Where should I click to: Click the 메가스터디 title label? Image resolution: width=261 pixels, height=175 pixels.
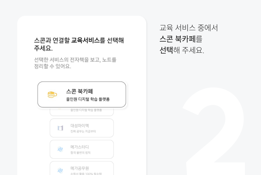(x=80, y=147)
